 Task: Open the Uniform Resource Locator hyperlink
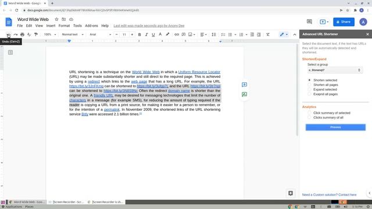click(199, 72)
